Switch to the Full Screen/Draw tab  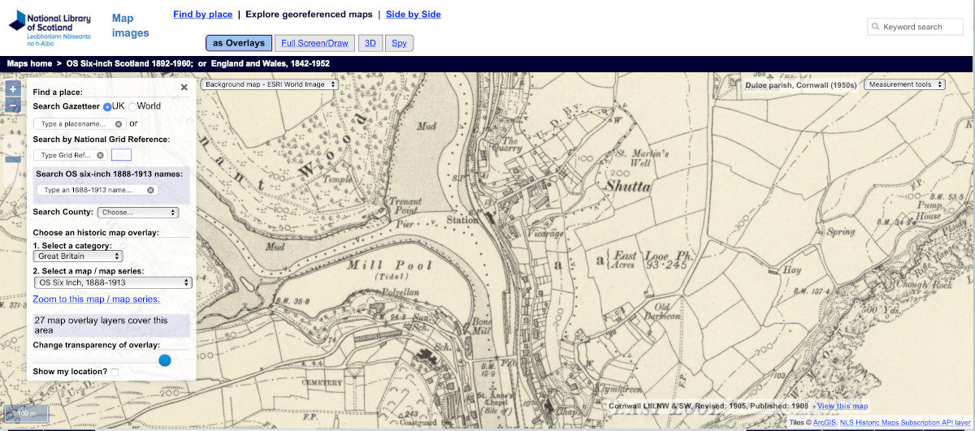click(x=314, y=43)
